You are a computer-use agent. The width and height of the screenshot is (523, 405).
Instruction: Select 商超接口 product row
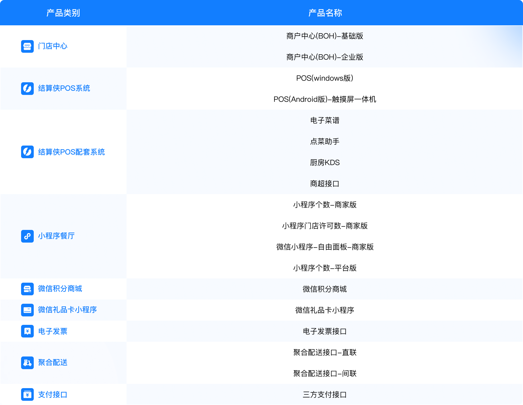[325, 184]
